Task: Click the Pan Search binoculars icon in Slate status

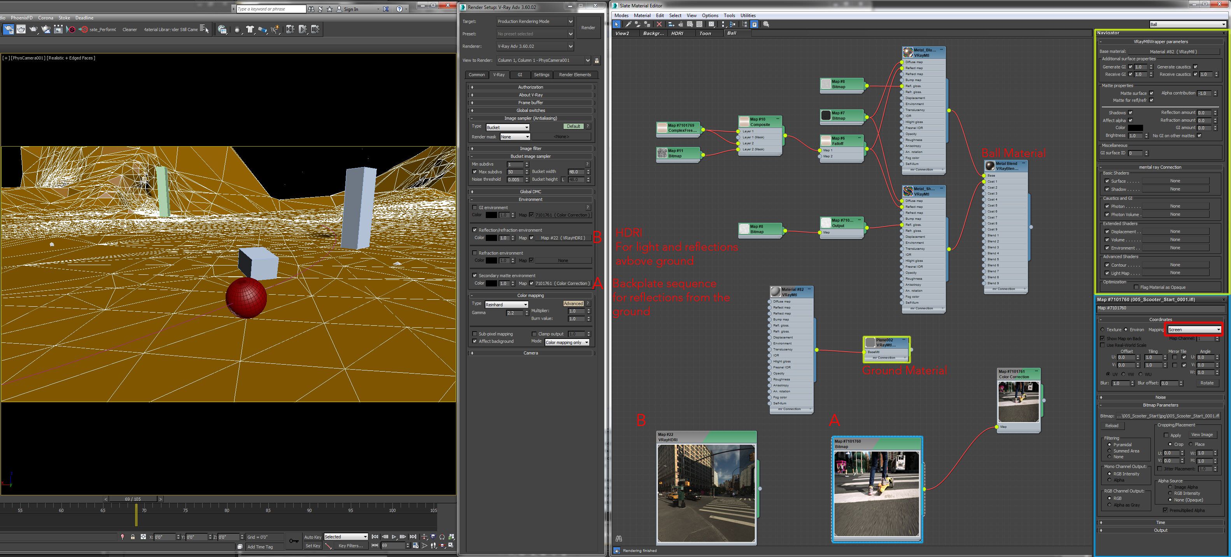Action: point(618,538)
